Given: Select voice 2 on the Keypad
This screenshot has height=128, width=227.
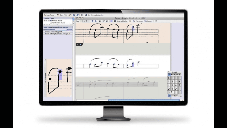Looking at the screenshot, I should (172, 96).
